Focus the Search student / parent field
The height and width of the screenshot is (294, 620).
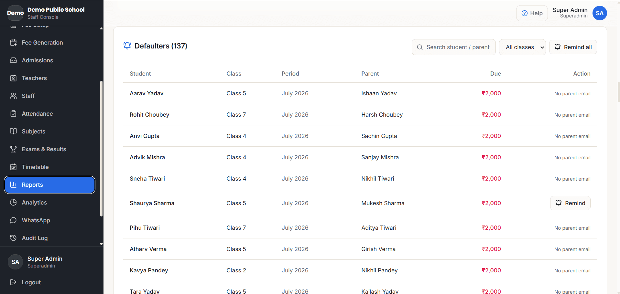pyautogui.click(x=453, y=47)
